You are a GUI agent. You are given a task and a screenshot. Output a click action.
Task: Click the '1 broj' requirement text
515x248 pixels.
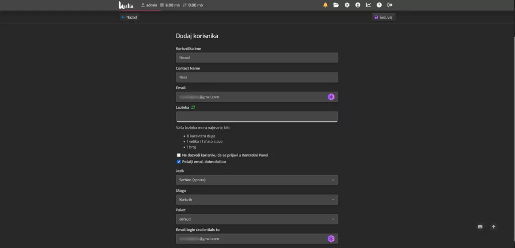191,147
